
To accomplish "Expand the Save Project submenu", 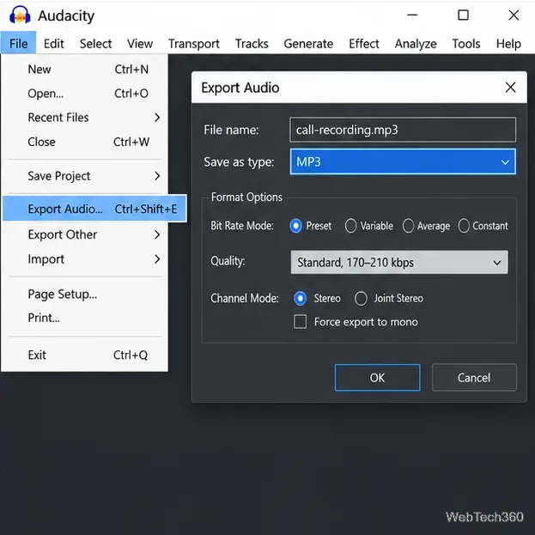I will click(85, 176).
